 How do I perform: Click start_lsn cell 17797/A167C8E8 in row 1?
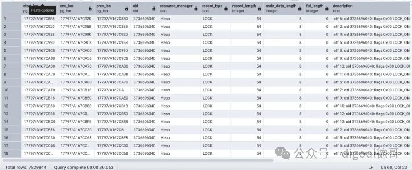point(40,19)
